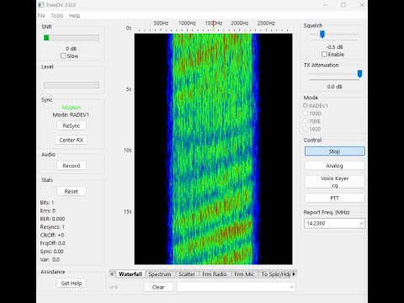Click the 'Errs: 0' stat
This screenshot has height=303, width=404.
(48, 210)
